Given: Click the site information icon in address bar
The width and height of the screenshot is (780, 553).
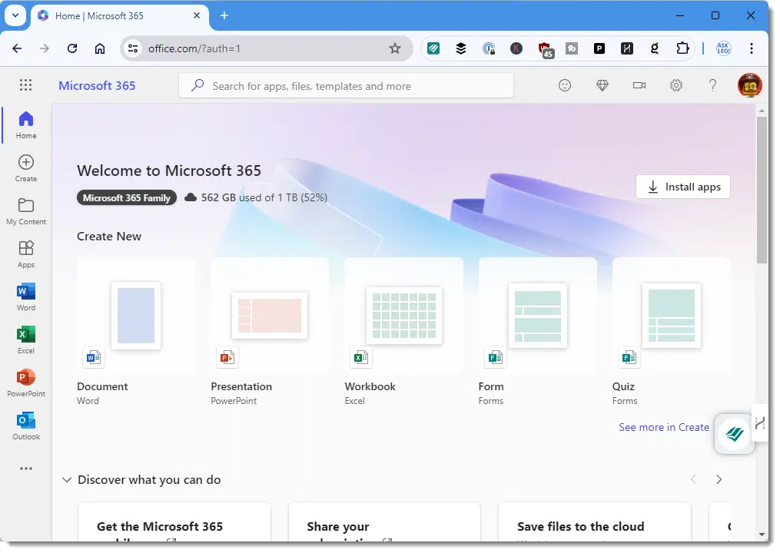Looking at the screenshot, I should pyautogui.click(x=133, y=48).
